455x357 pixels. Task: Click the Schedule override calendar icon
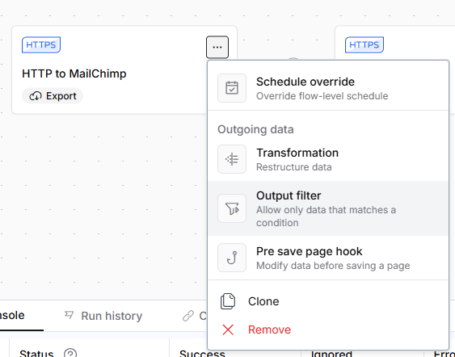click(x=232, y=88)
